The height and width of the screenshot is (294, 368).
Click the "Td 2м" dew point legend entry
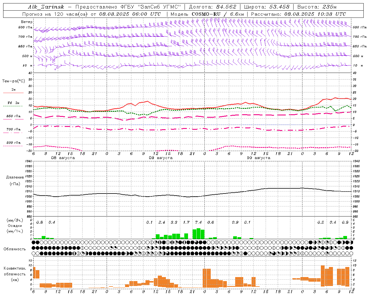click(x=14, y=103)
